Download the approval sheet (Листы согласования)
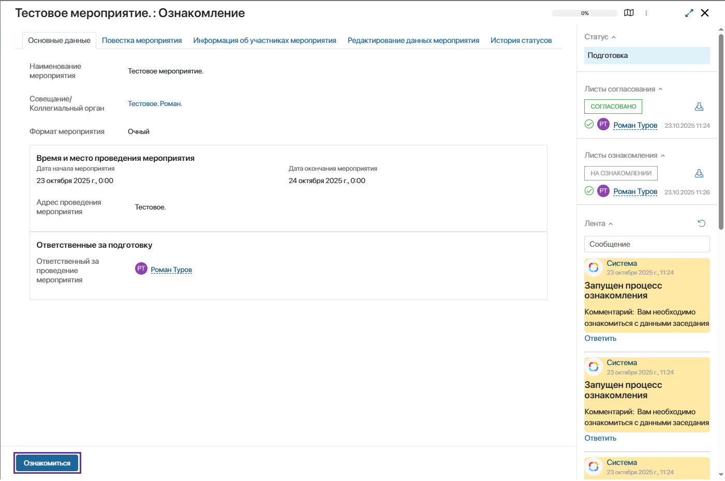The width and height of the screenshot is (725, 481). [x=699, y=107]
